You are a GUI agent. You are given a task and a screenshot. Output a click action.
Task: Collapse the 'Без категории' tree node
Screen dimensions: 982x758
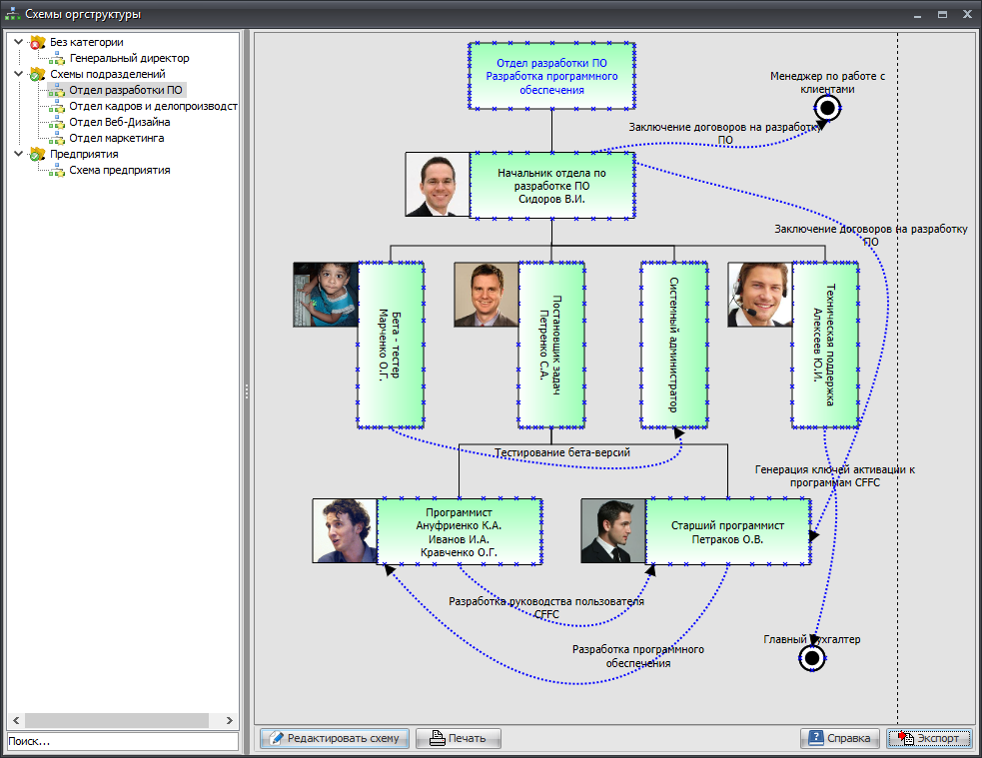[x=18, y=42]
